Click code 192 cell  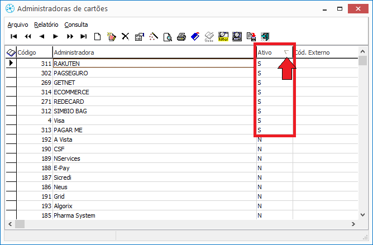tap(35, 140)
